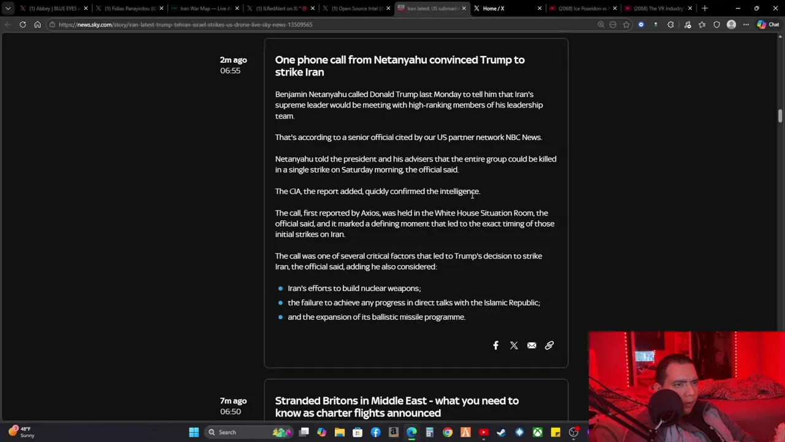Go to browser home page icon
The width and height of the screenshot is (785, 442).
(37, 25)
